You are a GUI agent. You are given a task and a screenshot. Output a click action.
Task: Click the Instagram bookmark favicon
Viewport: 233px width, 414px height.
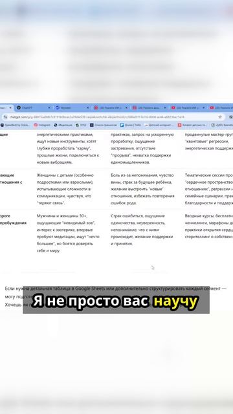click(x=36, y=125)
